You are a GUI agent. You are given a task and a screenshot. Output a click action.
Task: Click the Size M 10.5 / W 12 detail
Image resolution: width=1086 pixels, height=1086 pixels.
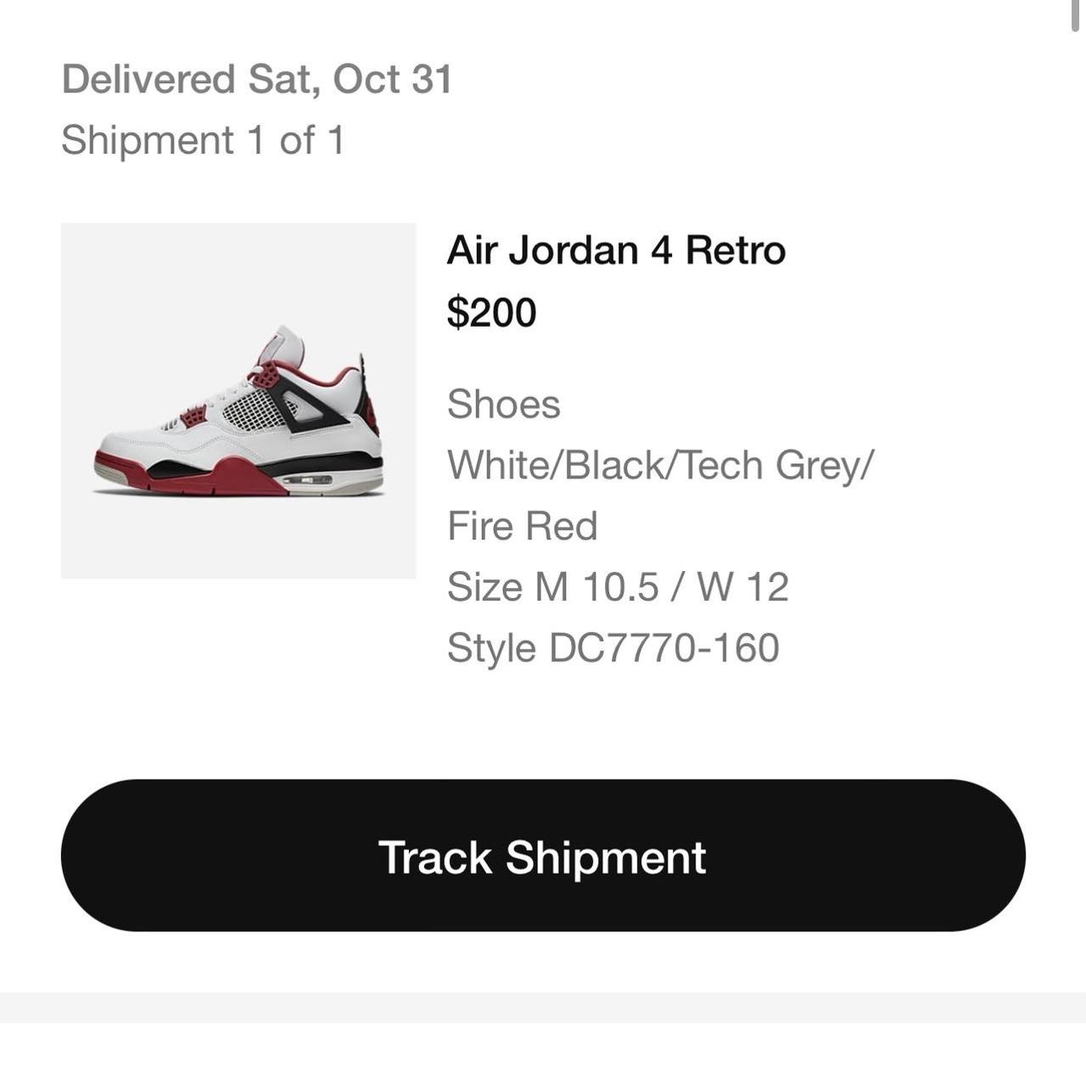click(x=619, y=586)
